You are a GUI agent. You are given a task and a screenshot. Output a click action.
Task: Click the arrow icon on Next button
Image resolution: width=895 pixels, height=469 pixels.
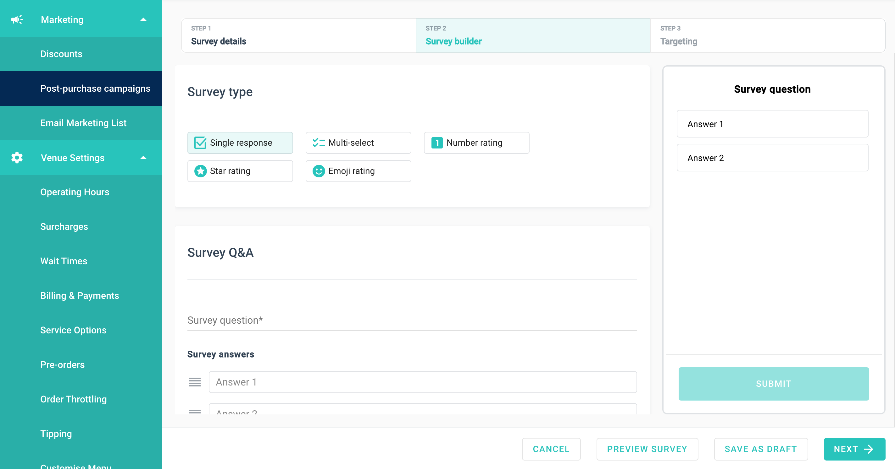pyautogui.click(x=868, y=449)
